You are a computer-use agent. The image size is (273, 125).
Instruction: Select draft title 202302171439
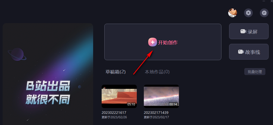point(156,113)
